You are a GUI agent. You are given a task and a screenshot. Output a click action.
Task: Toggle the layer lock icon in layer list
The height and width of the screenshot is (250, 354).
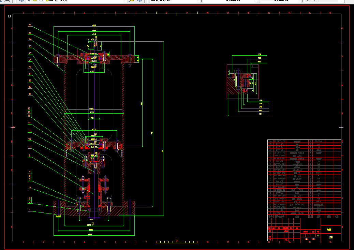click(41, 1)
